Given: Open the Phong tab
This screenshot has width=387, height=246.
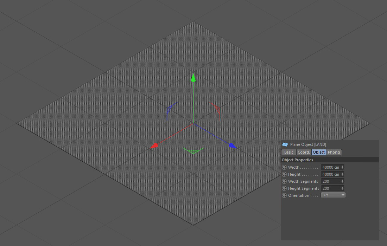Looking at the screenshot, I should click(x=334, y=152).
